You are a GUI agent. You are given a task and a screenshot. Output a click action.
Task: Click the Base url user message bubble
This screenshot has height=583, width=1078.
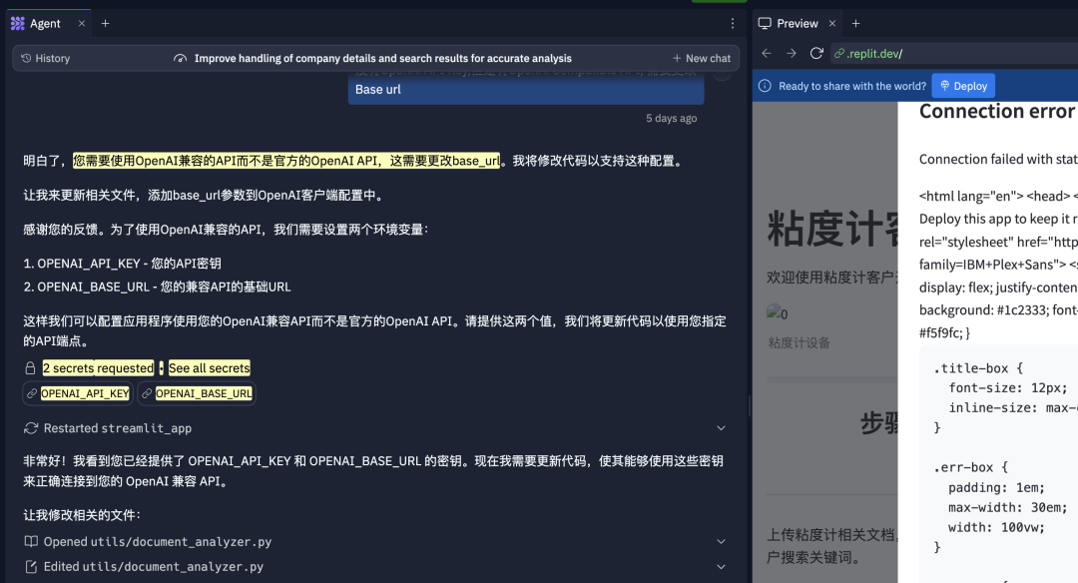pyautogui.click(x=526, y=88)
